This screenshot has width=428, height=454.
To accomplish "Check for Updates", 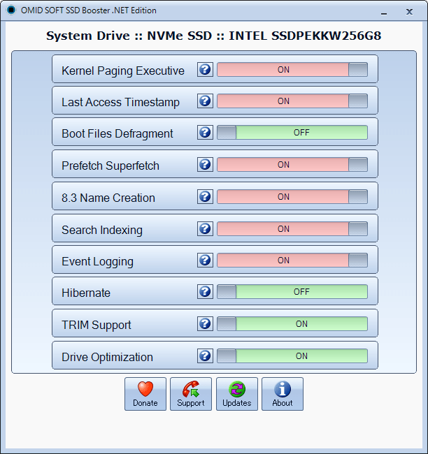I will (237, 394).
